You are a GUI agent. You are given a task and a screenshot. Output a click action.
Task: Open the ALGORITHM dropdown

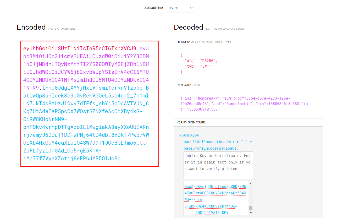coord(180,8)
